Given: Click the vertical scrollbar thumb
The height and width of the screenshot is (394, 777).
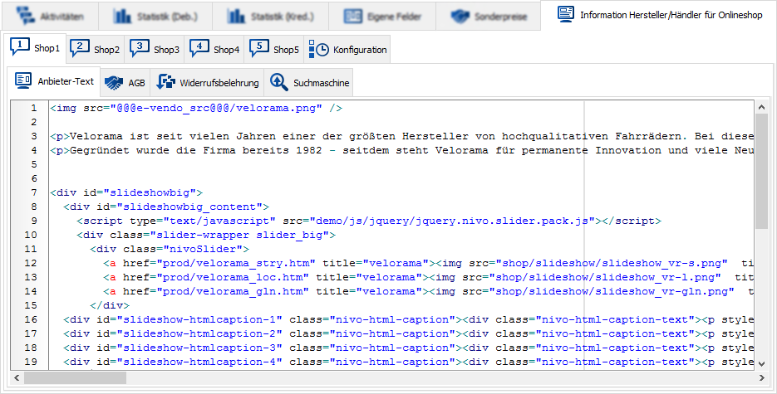Looking at the screenshot, I should 762,171.
